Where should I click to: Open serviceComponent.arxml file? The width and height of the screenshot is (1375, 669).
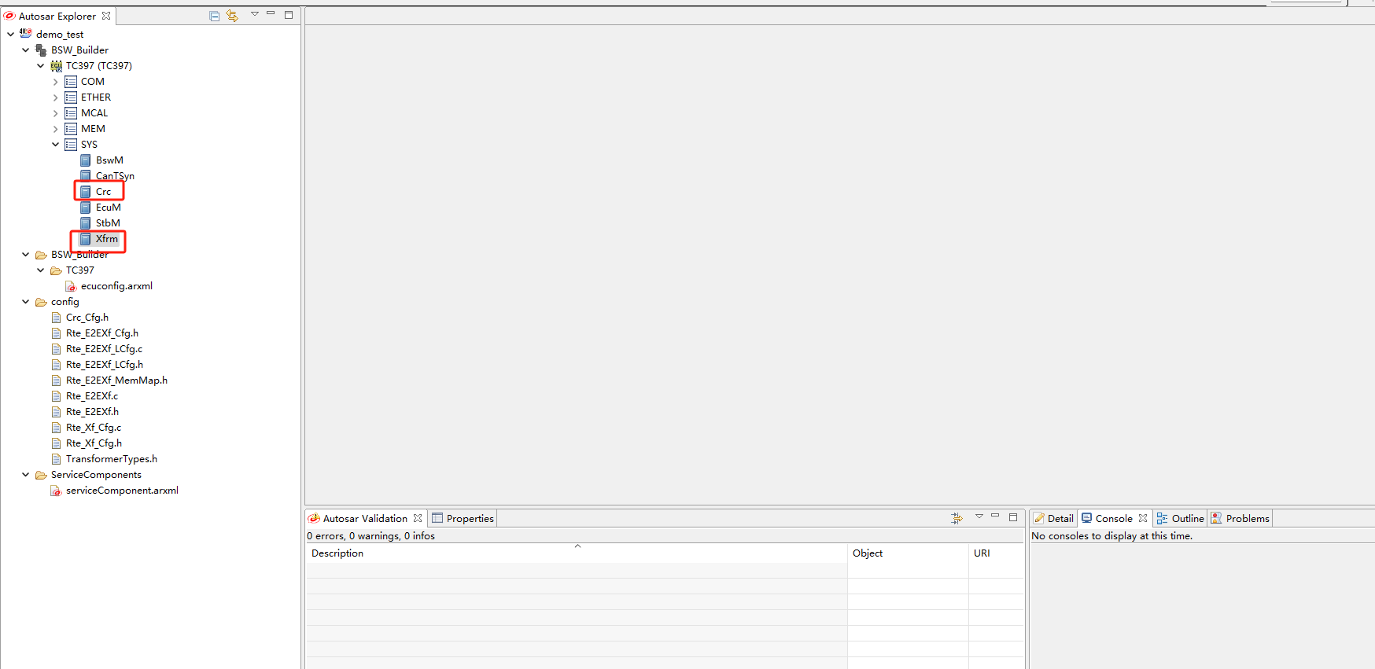pos(121,491)
